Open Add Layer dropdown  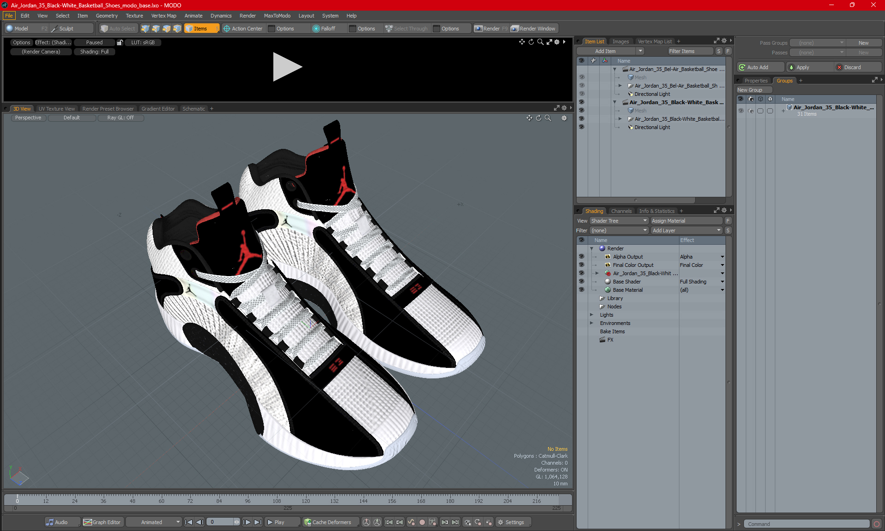tap(686, 230)
